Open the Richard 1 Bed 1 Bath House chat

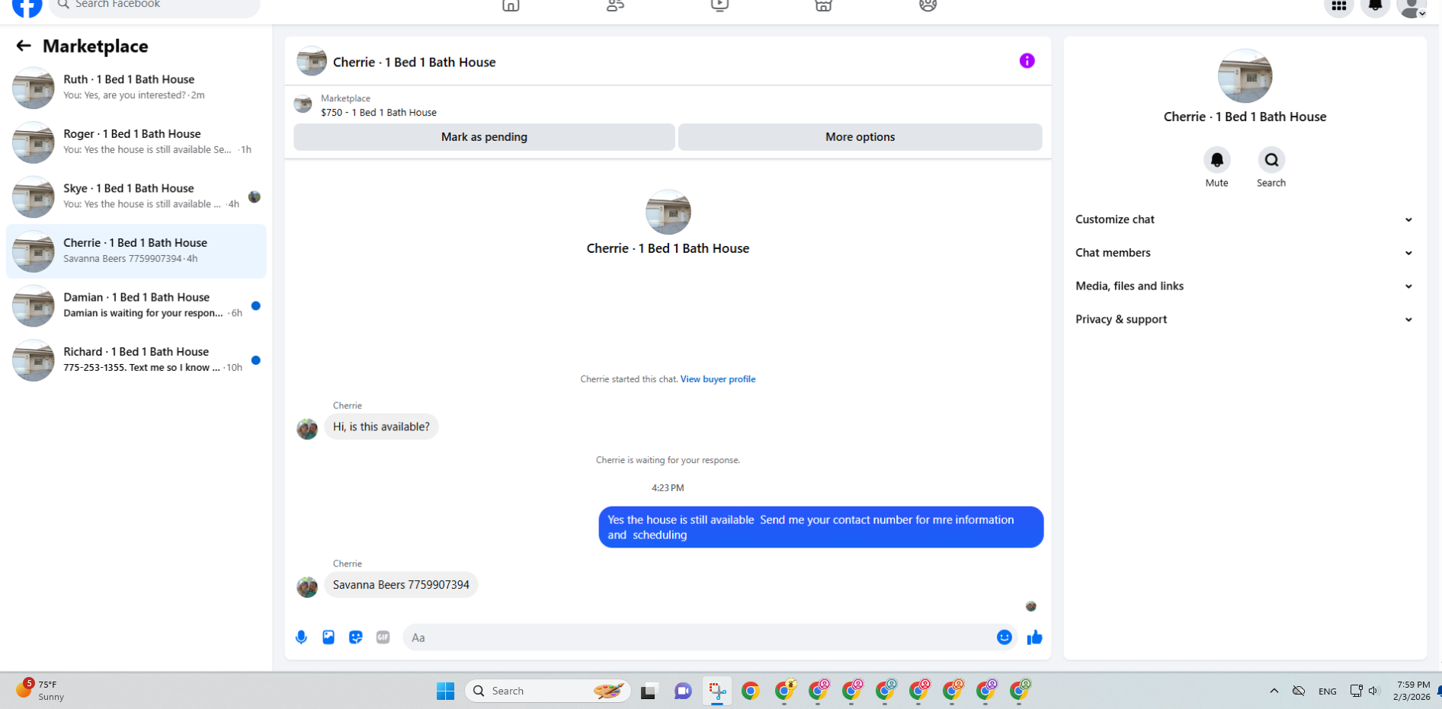click(x=136, y=359)
